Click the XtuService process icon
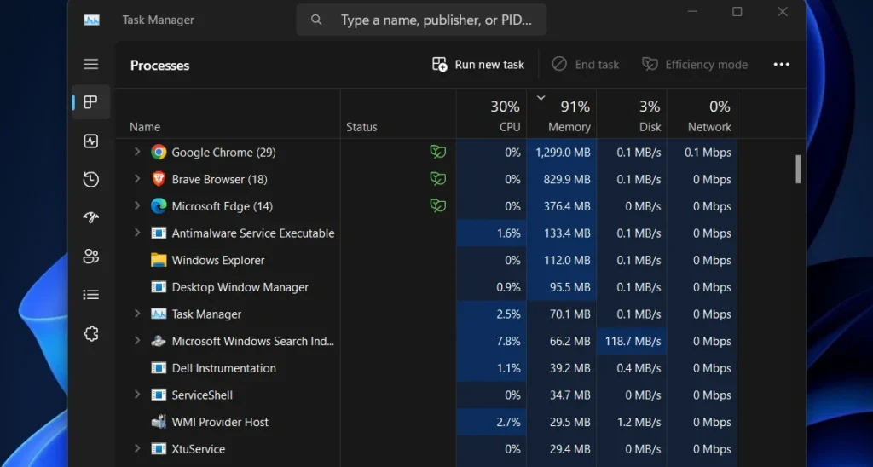Viewport: 873px width, 467px height. 159,448
